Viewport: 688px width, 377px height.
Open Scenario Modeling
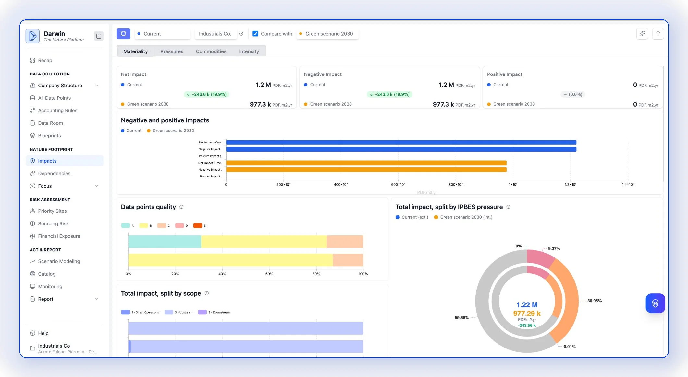pos(59,261)
